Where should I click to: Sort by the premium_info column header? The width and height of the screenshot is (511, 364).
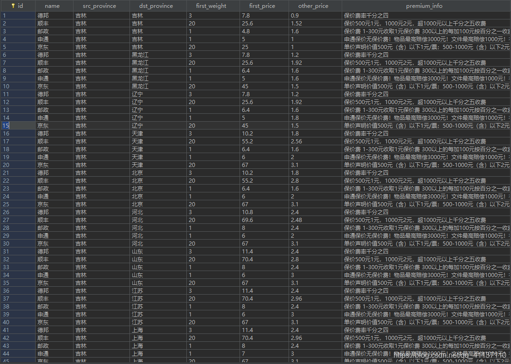click(424, 6)
